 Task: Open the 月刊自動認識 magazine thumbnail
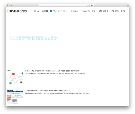pos(15,97)
